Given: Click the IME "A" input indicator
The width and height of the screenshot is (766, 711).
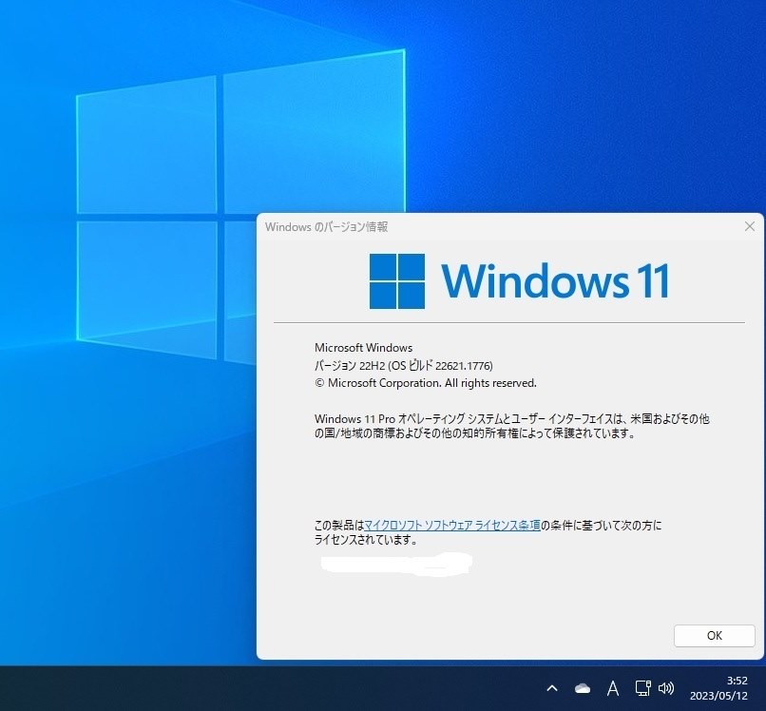Looking at the screenshot, I should point(613,688).
